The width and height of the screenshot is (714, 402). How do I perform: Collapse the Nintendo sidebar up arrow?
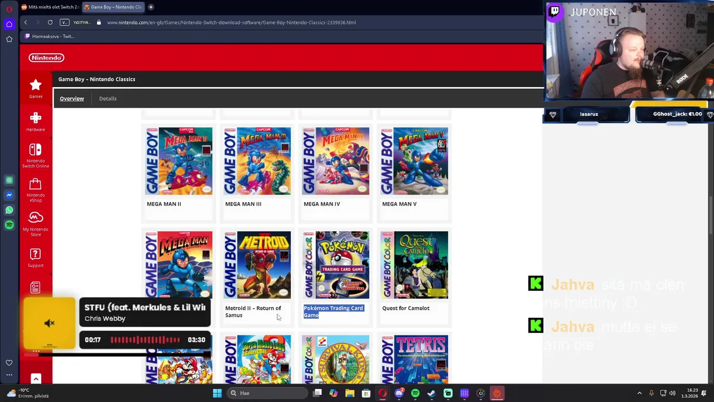(x=36, y=379)
